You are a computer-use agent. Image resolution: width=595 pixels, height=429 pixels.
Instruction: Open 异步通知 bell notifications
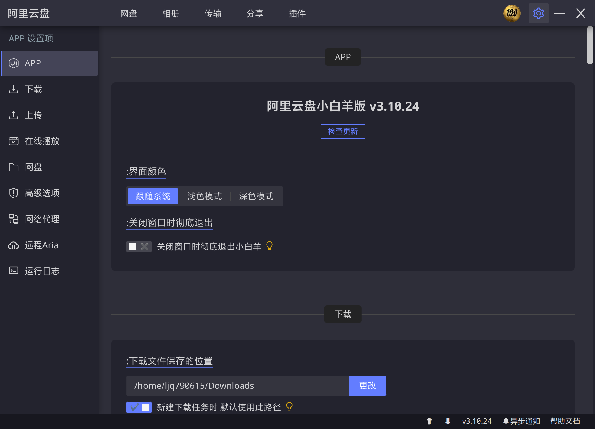point(521,421)
